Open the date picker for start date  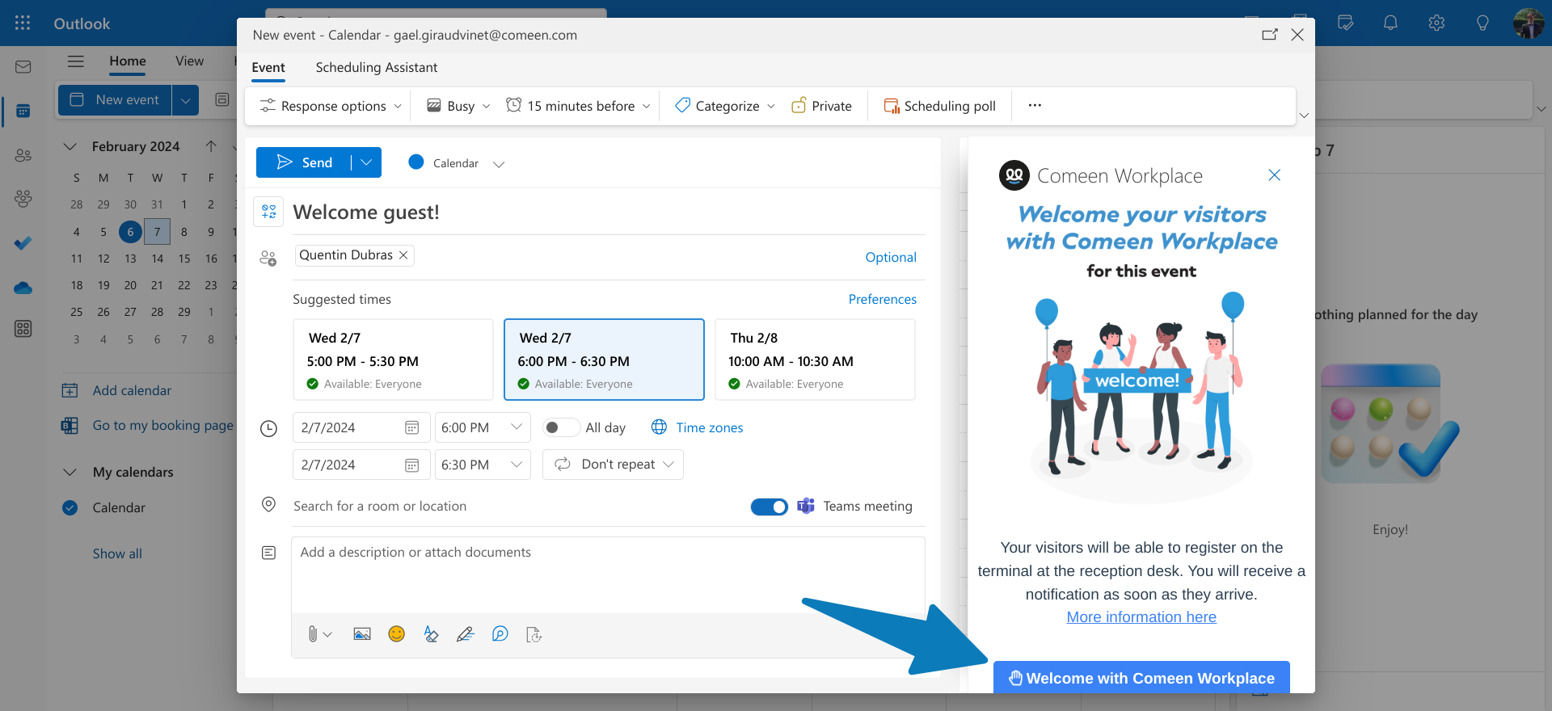411,427
